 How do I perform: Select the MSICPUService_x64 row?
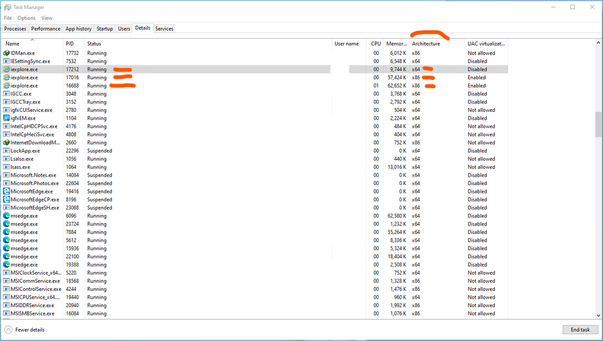tap(255, 297)
